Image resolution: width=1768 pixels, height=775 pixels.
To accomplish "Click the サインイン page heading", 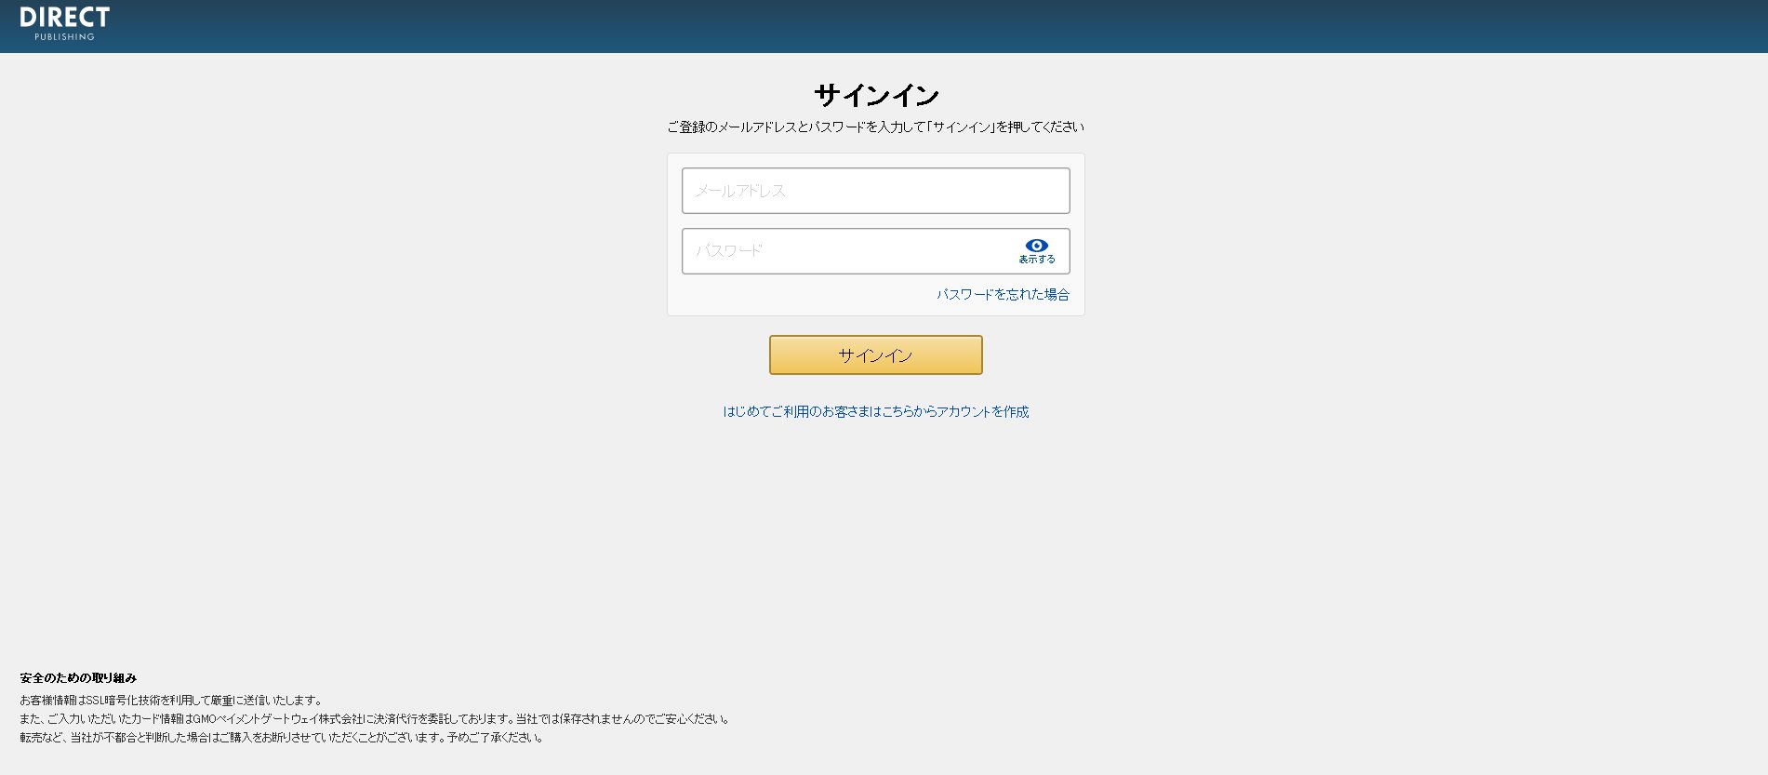I will click(x=875, y=95).
